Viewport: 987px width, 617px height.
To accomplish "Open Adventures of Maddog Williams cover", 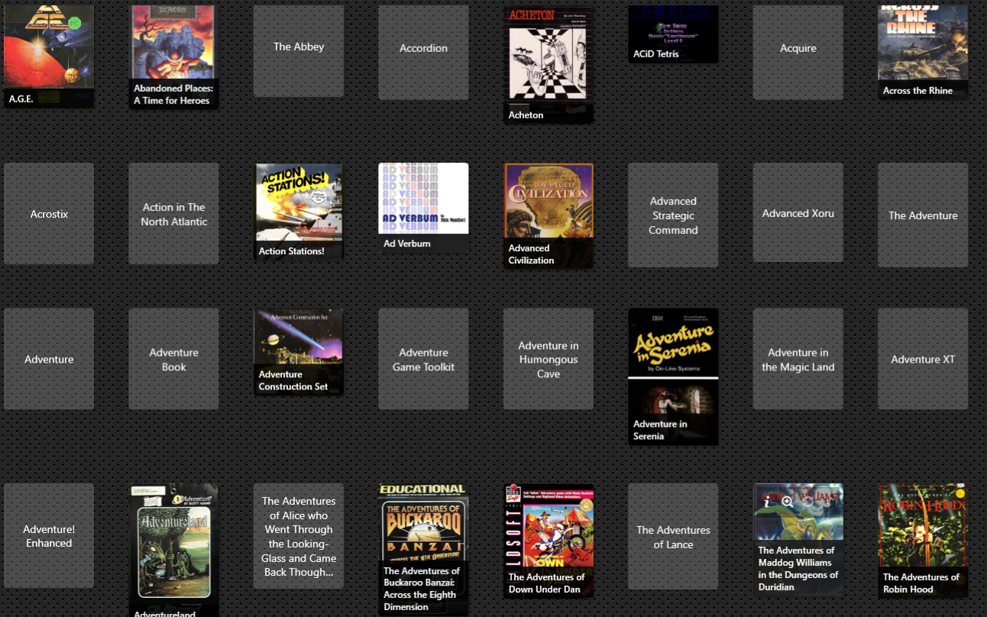I will tap(798, 539).
